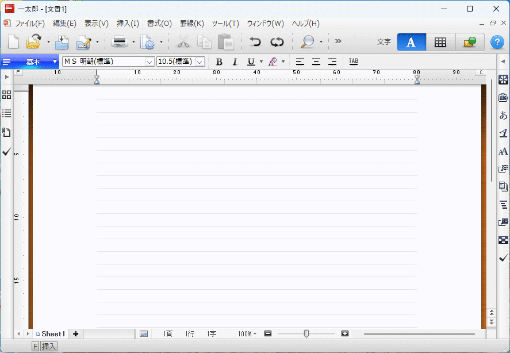
Task: Add a new sheet with plus button
Action: pyautogui.click(x=75, y=333)
